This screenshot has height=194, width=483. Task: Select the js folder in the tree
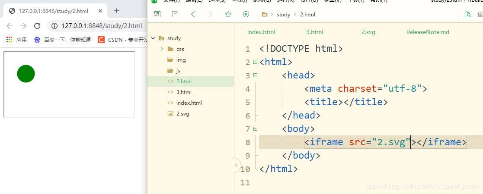(178, 71)
